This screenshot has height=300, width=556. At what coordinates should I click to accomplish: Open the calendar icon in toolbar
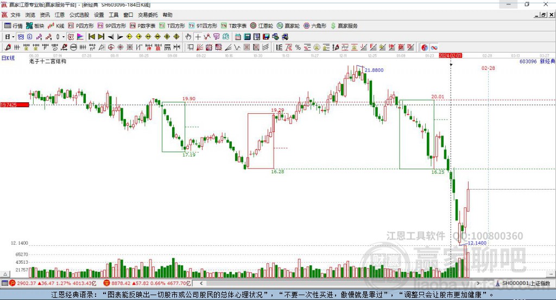pos(238,37)
